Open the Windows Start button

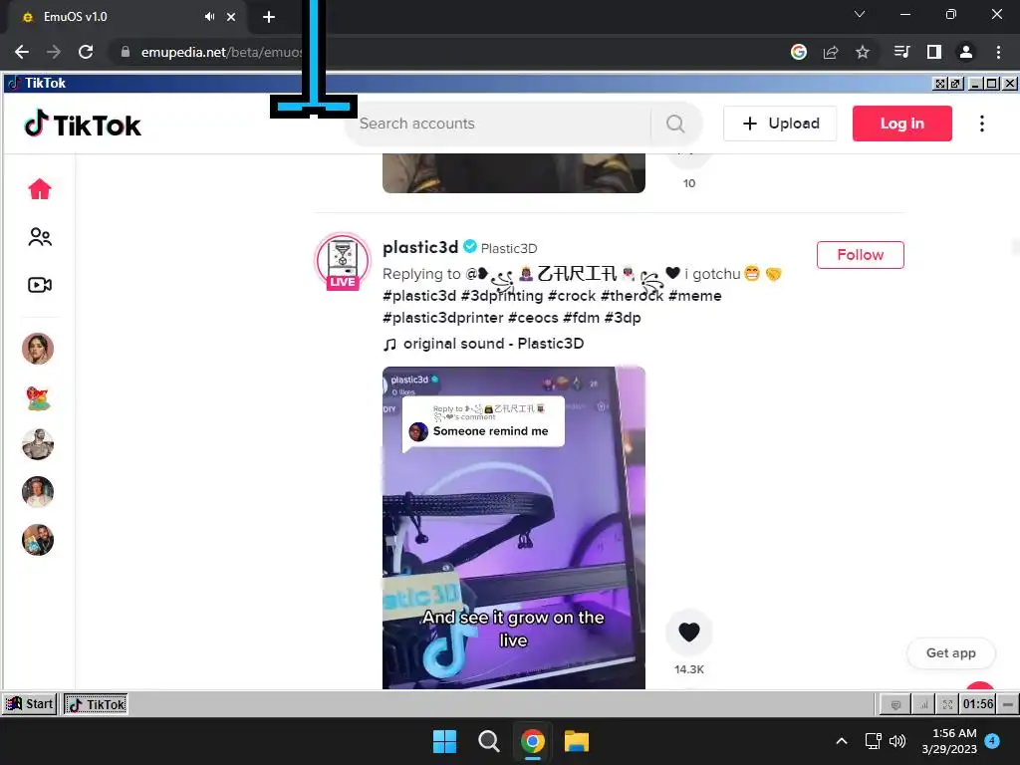pyautogui.click(x=445, y=741)
